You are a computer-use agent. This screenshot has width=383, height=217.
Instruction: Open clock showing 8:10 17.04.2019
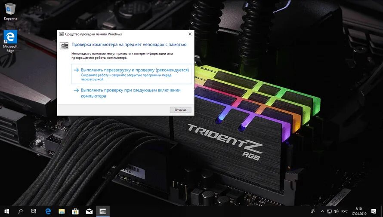358,211
